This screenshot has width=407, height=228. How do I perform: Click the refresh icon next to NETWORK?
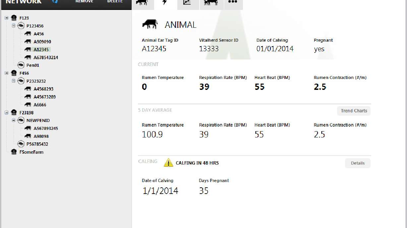[55, 1]
